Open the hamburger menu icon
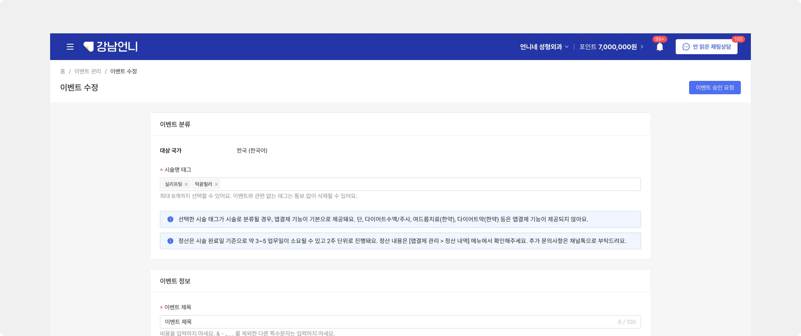Viewport: 801px width, 336px height. coord(70,47)
